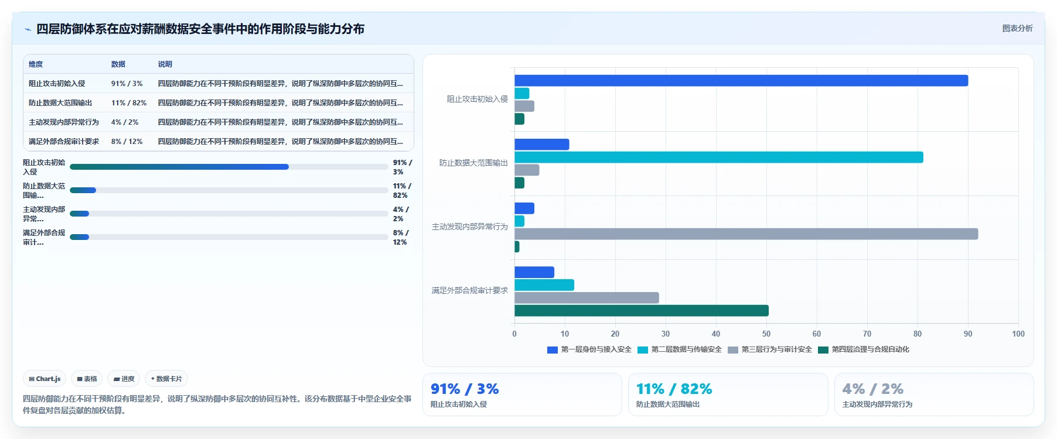The height and width of the screenshot is (439, 1057).
Task: Click y-axis label 防止数据大范围输出 in chart
Action: pyautogui.click(x=473, y=163)
